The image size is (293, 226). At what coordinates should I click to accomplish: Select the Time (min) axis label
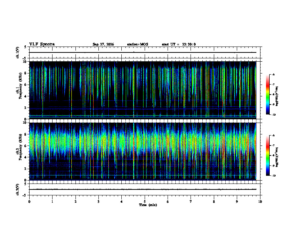click(148, 205)
